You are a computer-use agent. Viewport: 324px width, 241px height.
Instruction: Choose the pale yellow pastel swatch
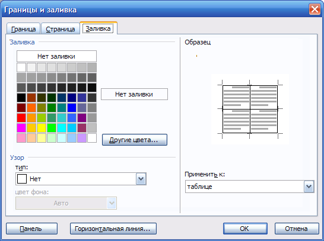(x=42, y=138)
